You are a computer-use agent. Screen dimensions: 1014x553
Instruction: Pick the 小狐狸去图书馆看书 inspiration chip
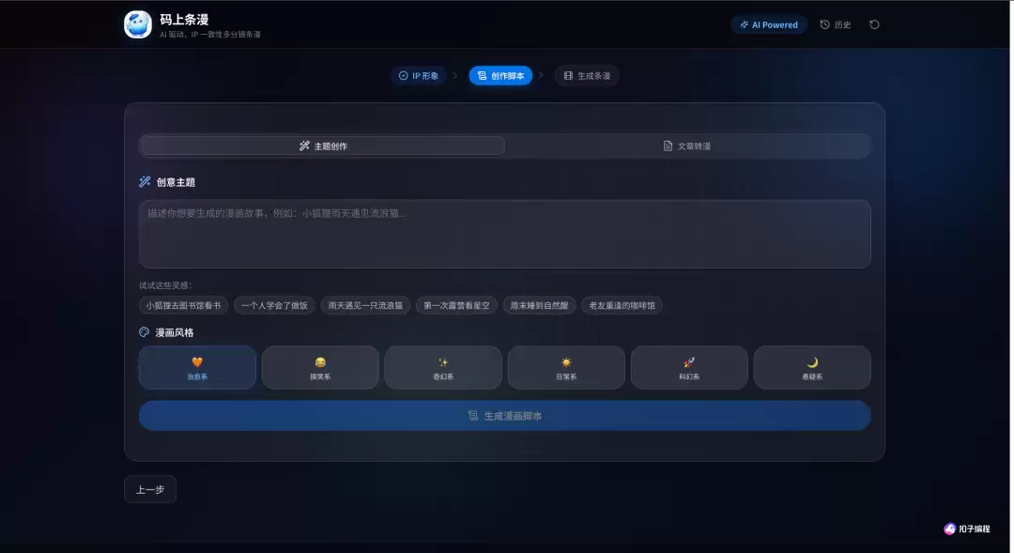click(183, 305)
